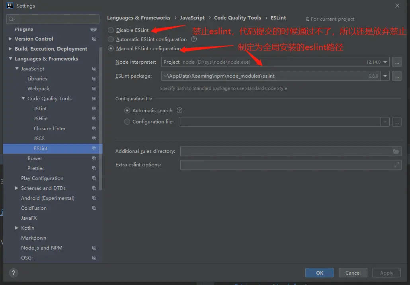This screenshot has height=285, width=410.
Task: Click Code Quality Tools in the breadcrumb
Action: (237, 18)
